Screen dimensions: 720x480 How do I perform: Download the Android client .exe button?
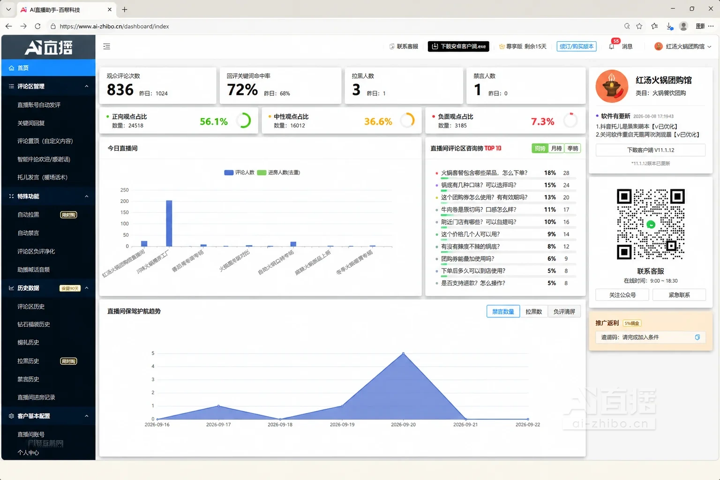[x=458, y=46]
